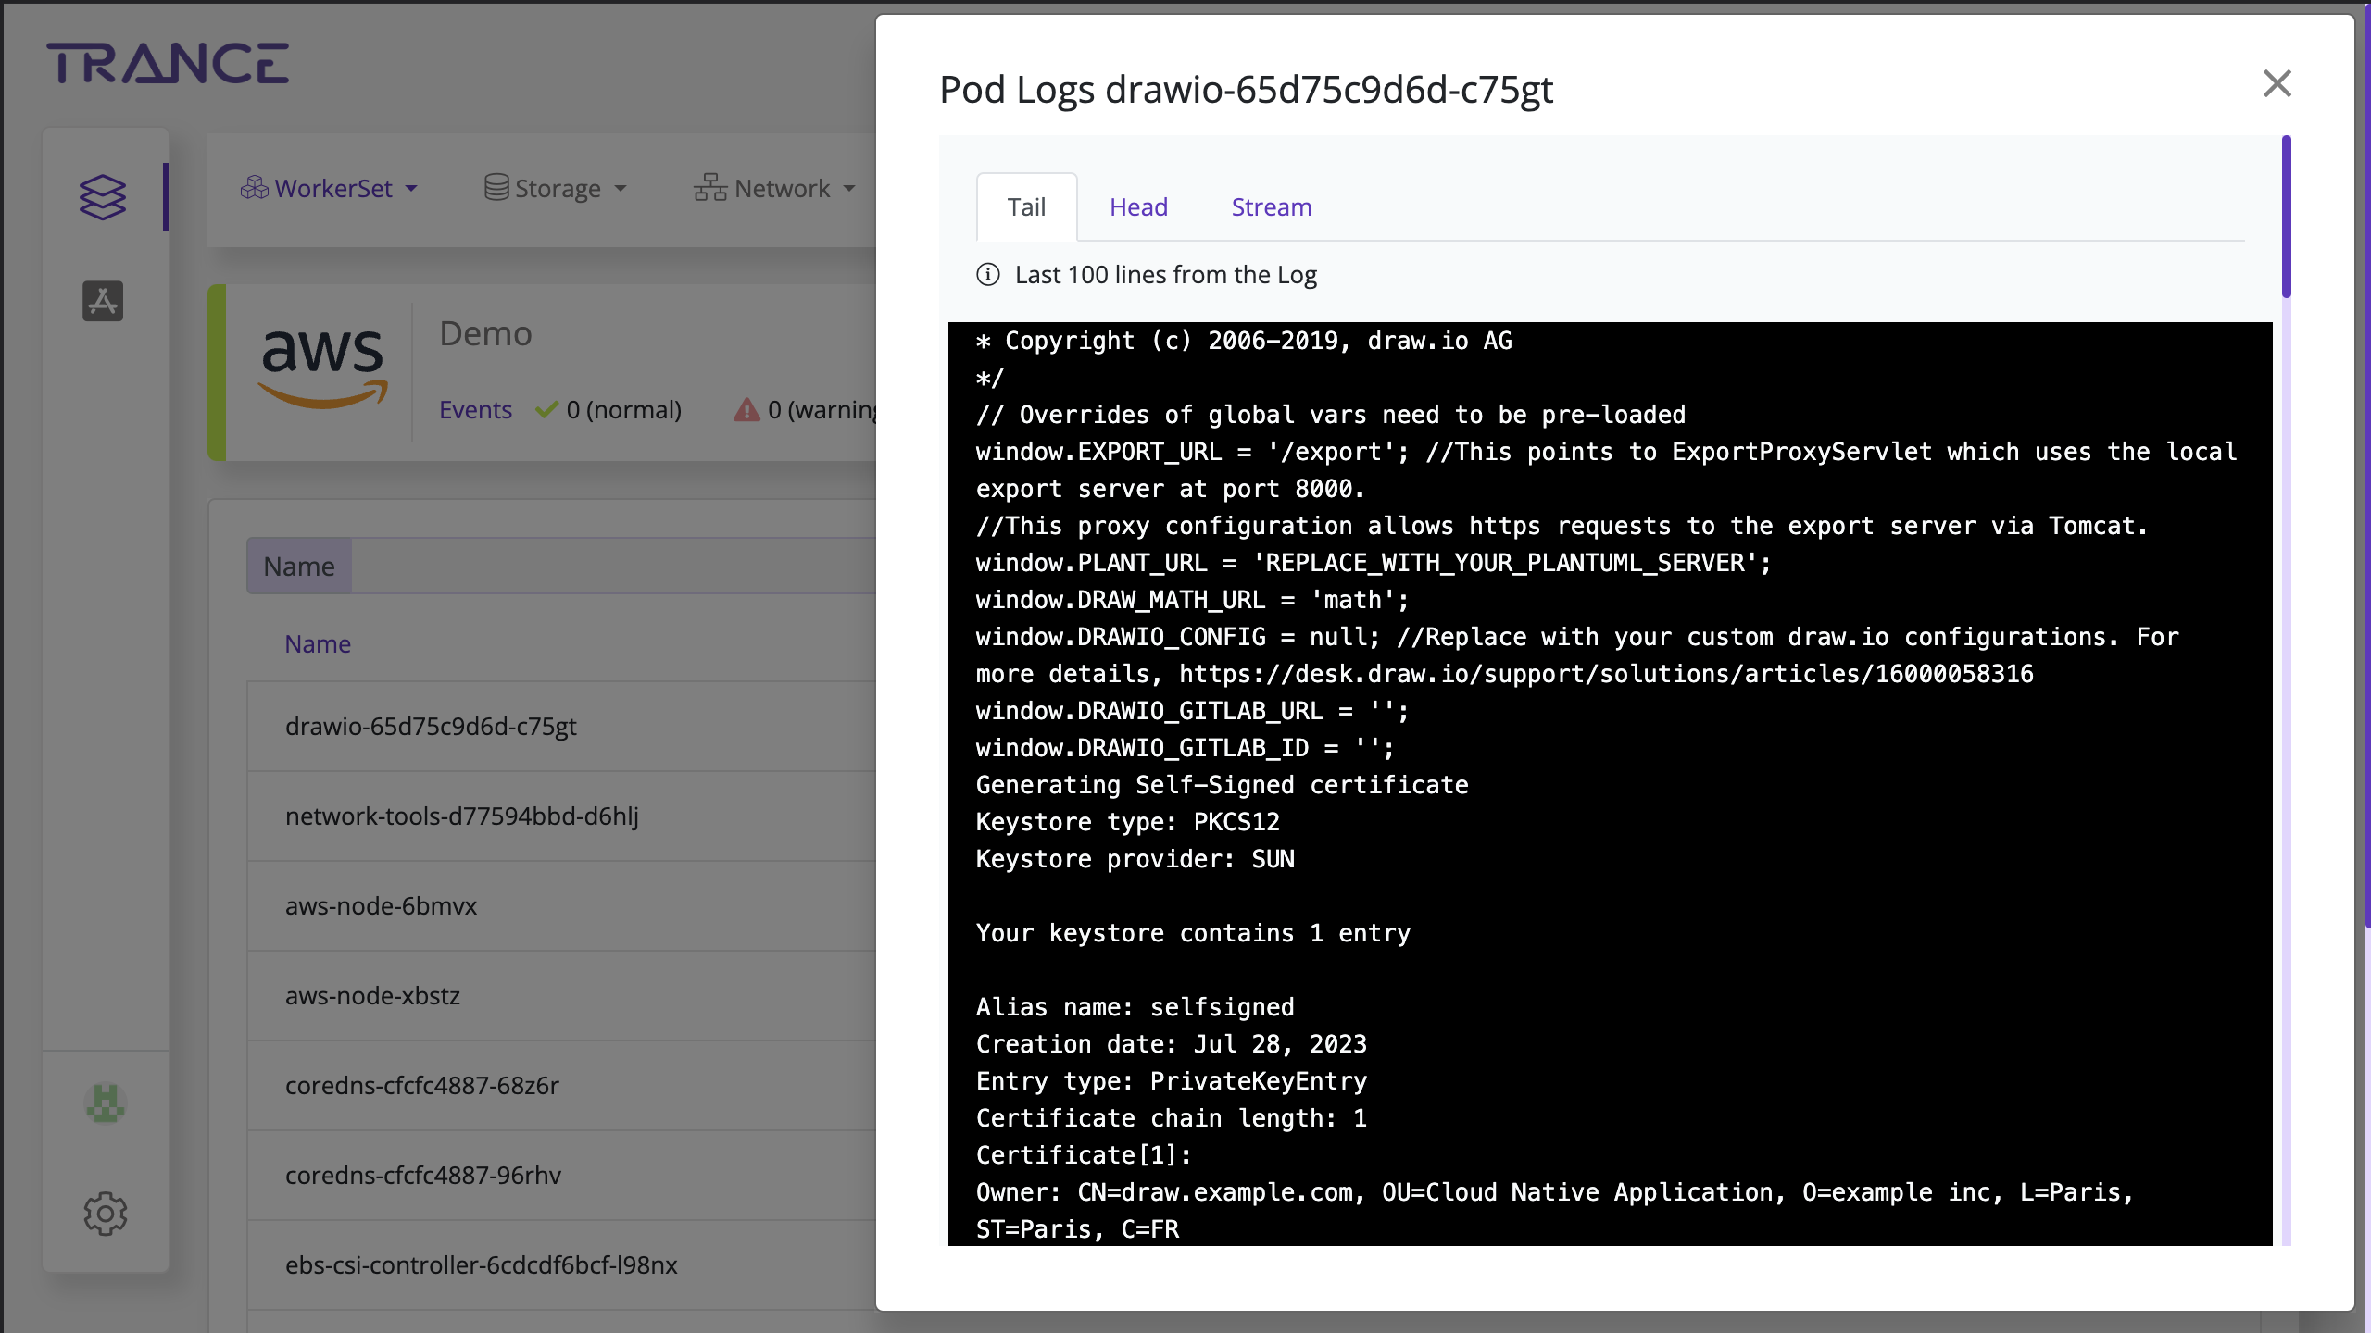Open settings gear icon in sidebar
2371x1333 pixels.
(106, 1213)
